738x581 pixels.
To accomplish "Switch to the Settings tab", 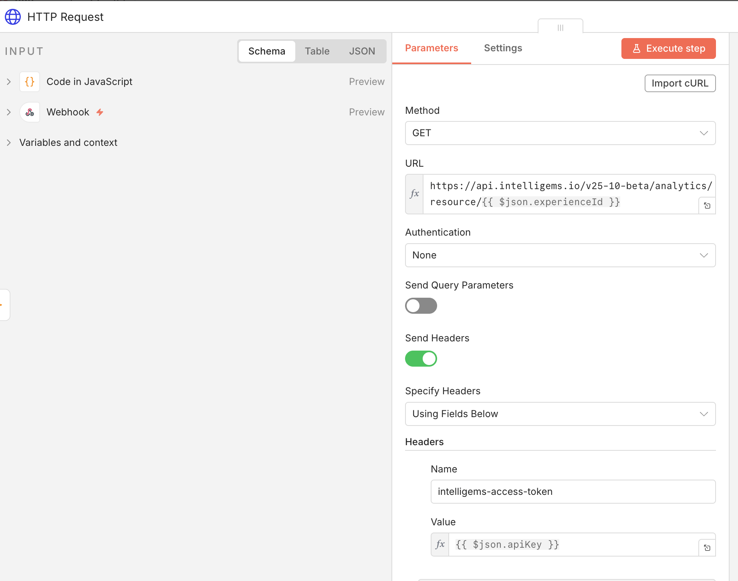I will [x=503, y=48].
